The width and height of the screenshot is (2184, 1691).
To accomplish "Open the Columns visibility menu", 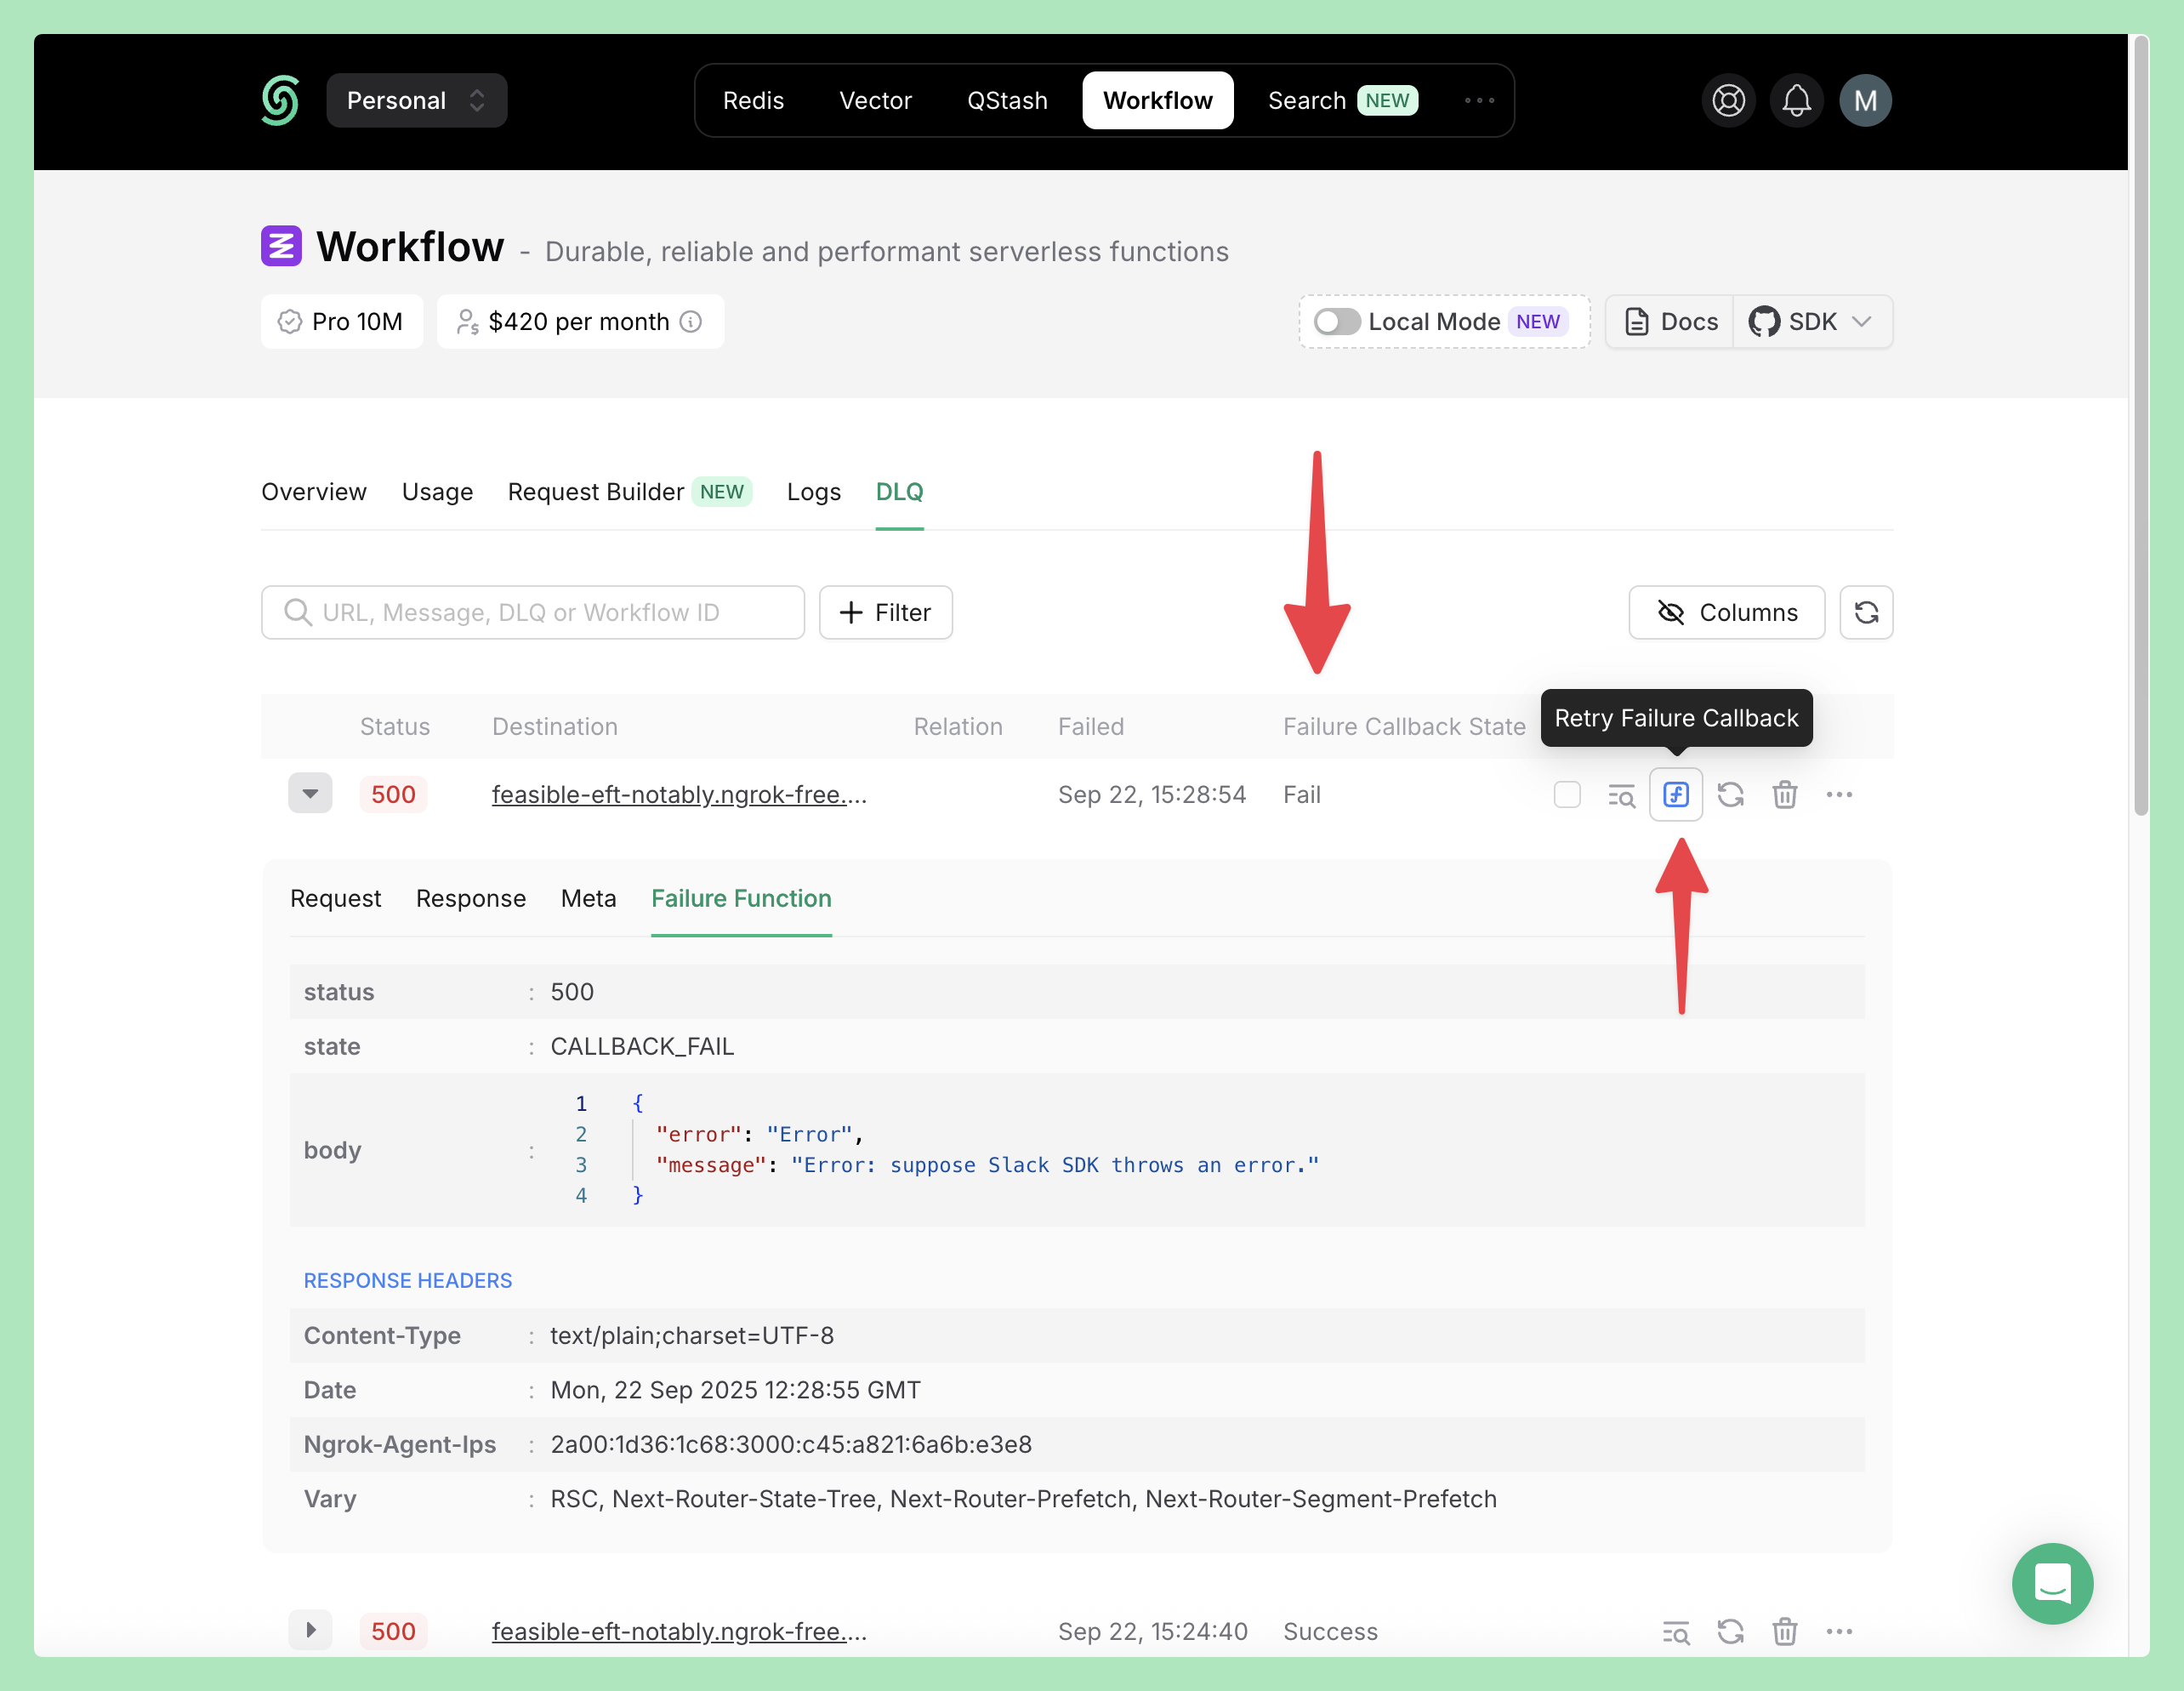I will click(1726, 612).
